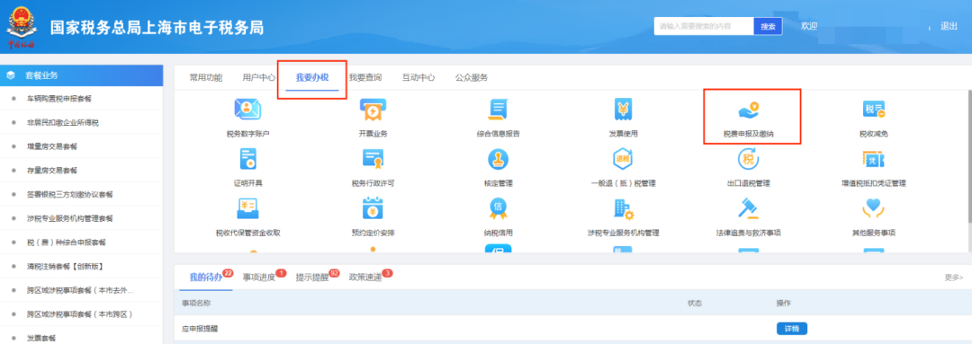Open the 政策速递 tab
The image size is (972, 344).
click(x=365, y=277)
